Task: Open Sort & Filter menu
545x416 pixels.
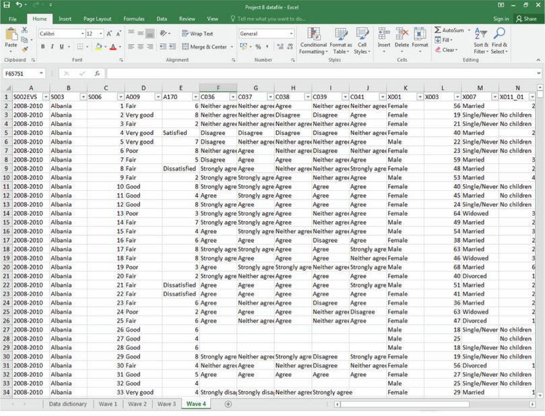Action: tap(481, 40)
